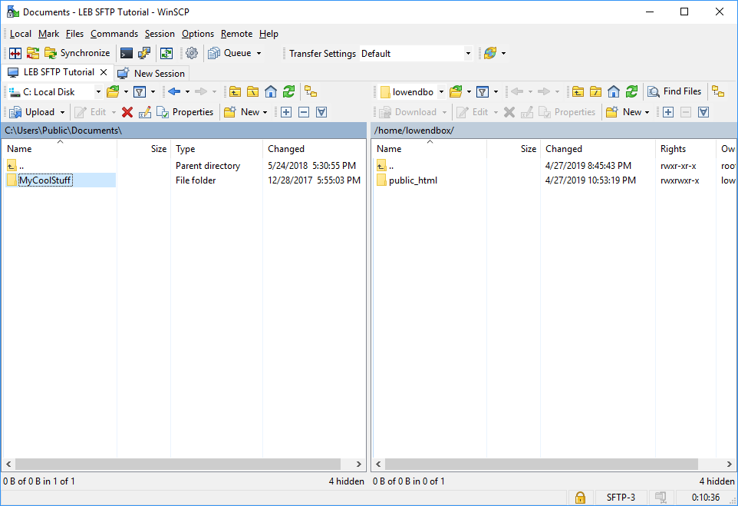Click the remote path /home/lowendbox/
Screen dimensions: 738x506
[414, 131]
